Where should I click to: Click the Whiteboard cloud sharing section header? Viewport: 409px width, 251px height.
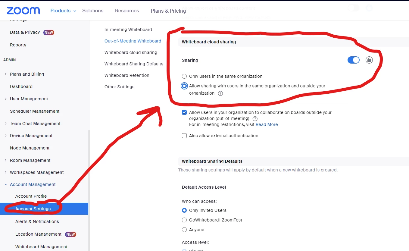[x=209, y=42]
